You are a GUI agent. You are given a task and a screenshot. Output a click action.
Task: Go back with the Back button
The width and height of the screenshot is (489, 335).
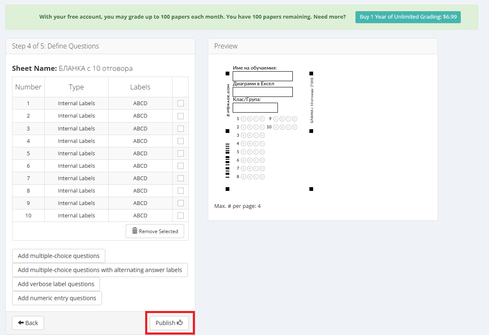click(x=28, y=323)
